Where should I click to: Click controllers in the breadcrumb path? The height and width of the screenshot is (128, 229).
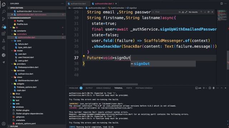(78, 8)
